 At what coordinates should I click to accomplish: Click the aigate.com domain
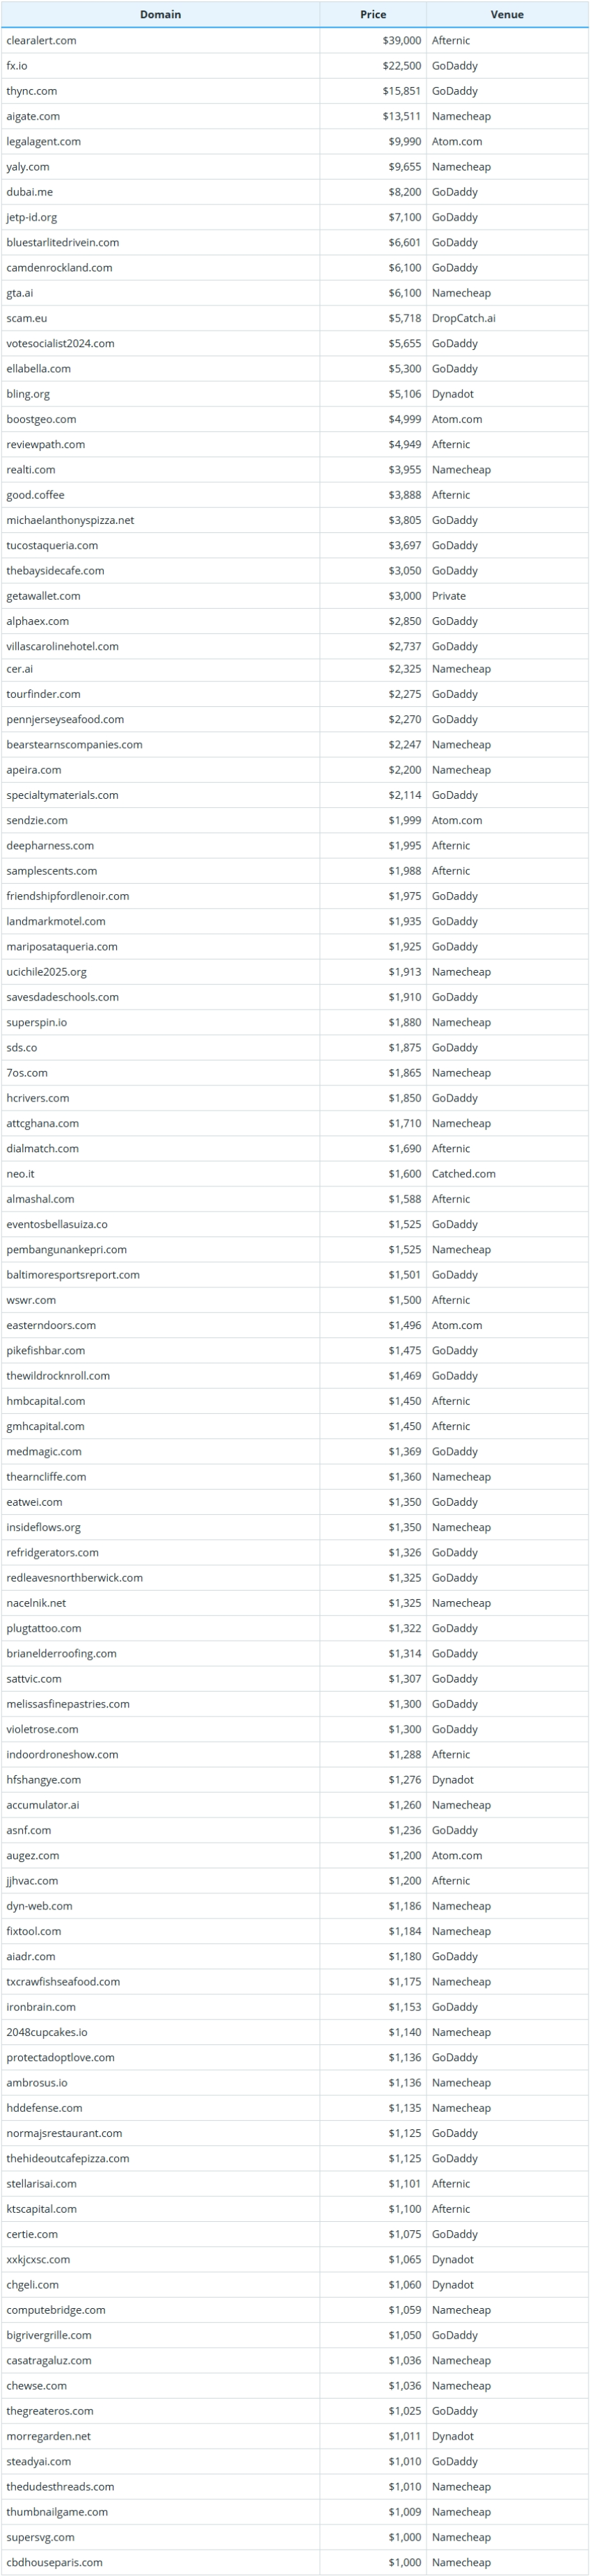pyautogui.click(x=33, y=116)
